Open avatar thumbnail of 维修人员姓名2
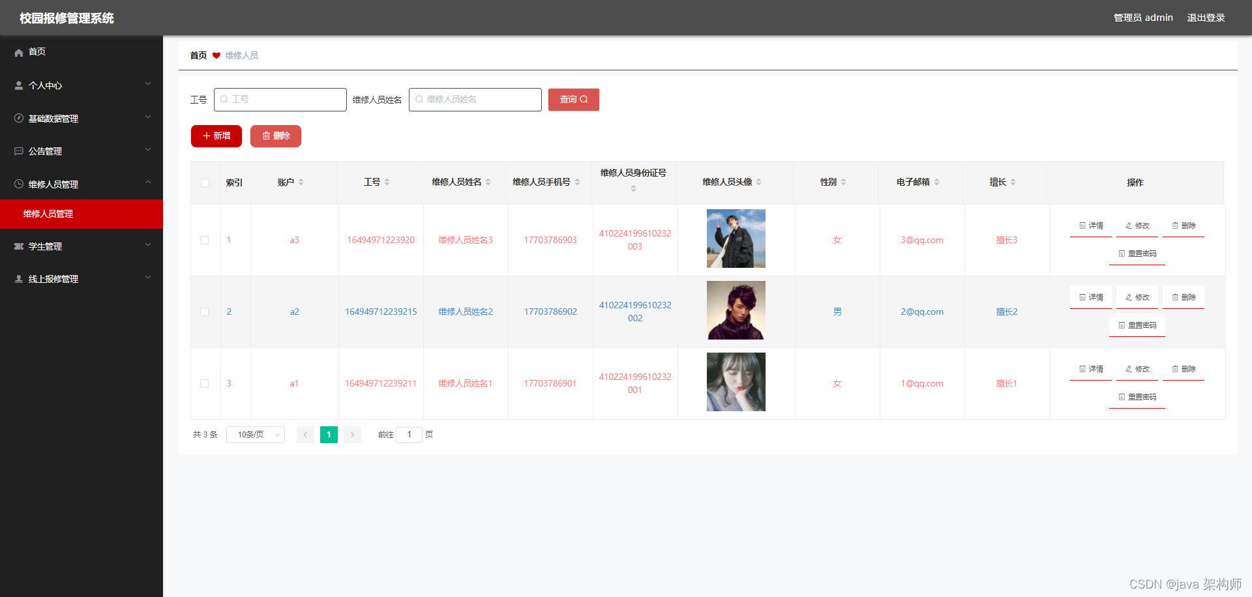Image resolution: width=1252 pixels, height=597 pixels. (736, 310)
